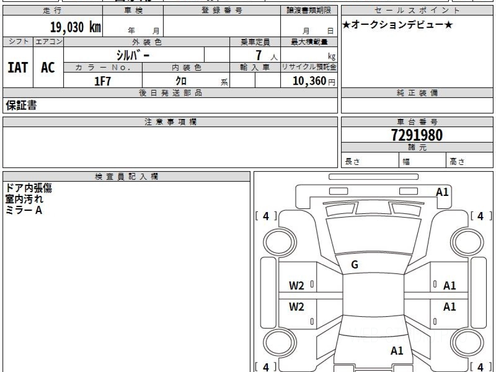Select the 走行 column header
The image size is (496, 372).
(52, 10)
